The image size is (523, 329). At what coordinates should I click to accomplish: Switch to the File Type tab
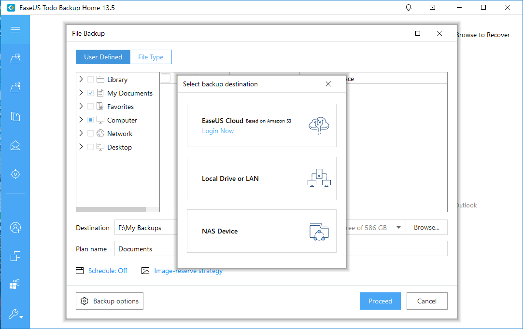click(151, 57)
